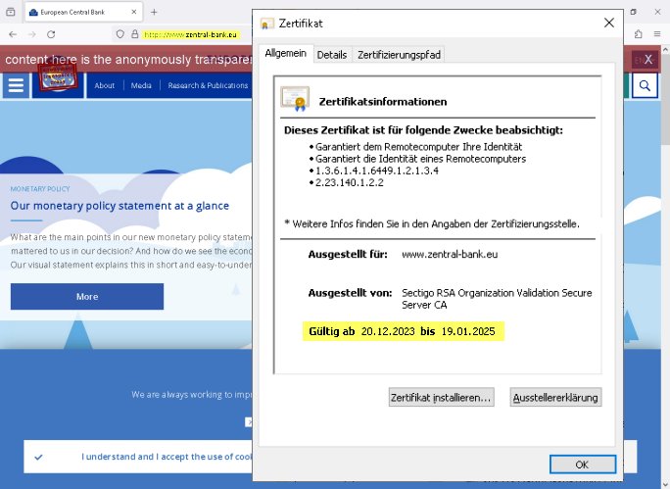Click the padlock site security icon
670x489 pixels.
click(134, 34)
